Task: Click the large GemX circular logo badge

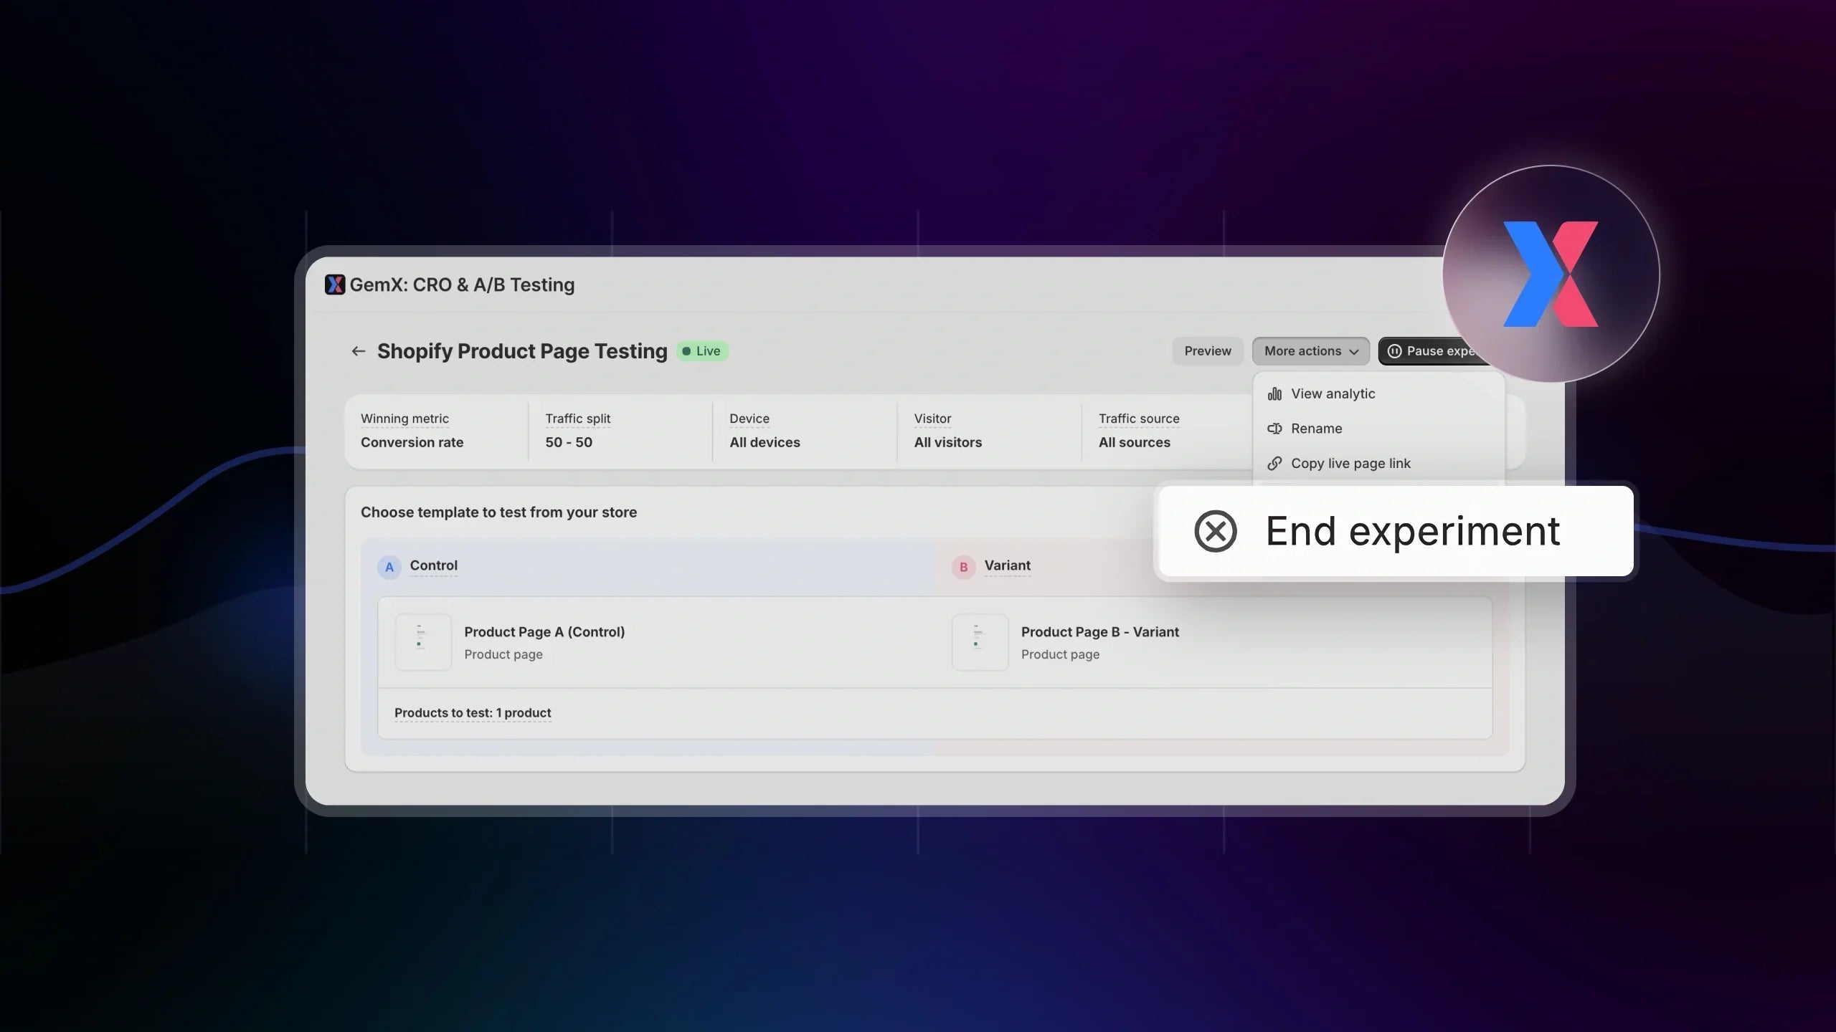Action: [1551, 274]
